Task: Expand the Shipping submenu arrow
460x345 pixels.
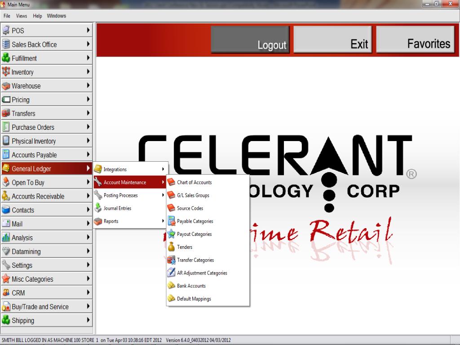Action: pos(88,320)
